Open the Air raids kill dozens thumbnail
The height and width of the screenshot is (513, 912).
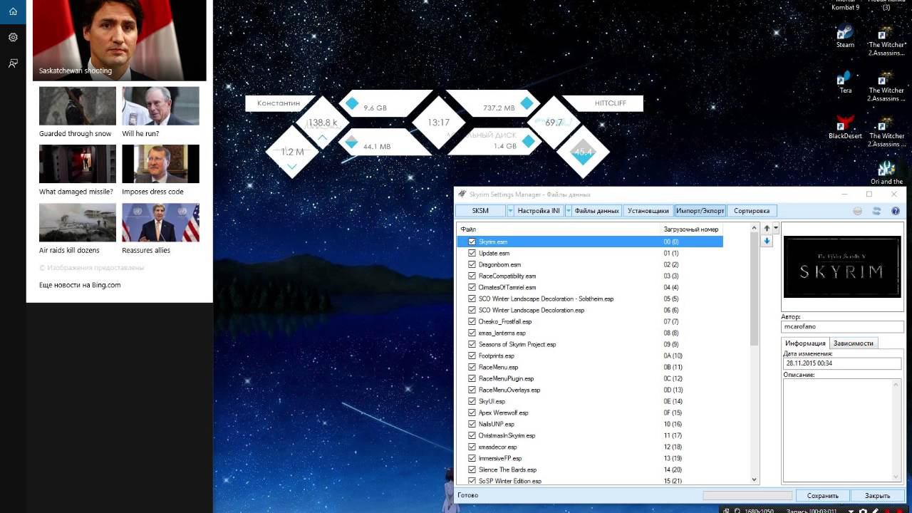(x=78, y=222)
